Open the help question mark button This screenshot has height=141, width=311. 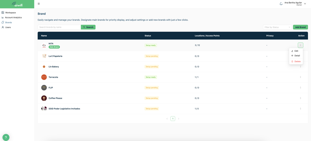point(6,137)
